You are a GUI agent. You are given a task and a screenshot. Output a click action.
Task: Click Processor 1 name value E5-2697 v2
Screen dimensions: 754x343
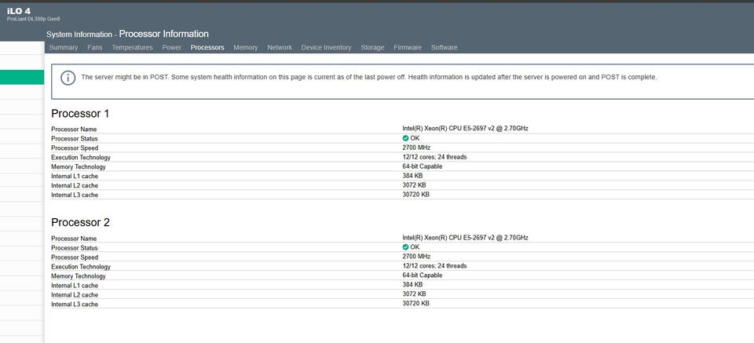(x=465, y=129)
